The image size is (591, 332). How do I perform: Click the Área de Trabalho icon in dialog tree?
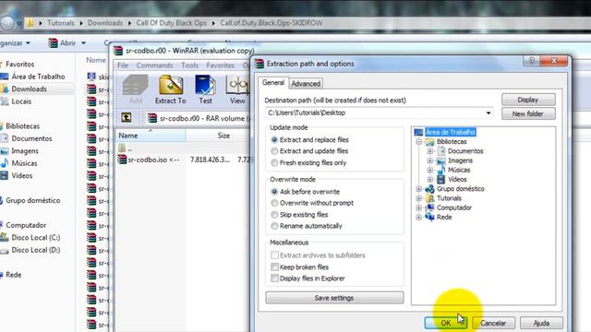(418, 132)
